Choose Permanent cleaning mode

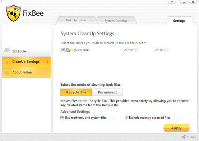107,92
